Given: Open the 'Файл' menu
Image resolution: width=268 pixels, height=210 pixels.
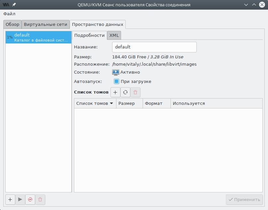Looking at the screenshot, I should (x=9, y=14).
